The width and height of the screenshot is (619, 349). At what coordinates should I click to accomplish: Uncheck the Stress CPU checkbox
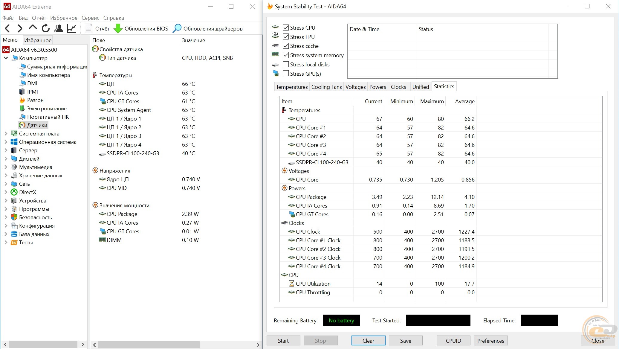(286, 28)
